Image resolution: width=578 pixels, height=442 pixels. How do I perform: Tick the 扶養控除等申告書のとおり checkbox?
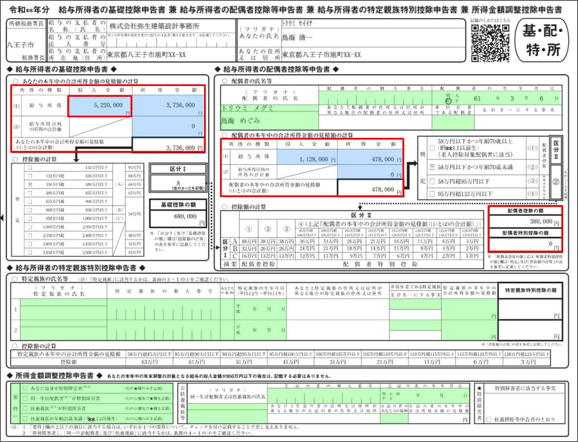(x=489, y=419)
